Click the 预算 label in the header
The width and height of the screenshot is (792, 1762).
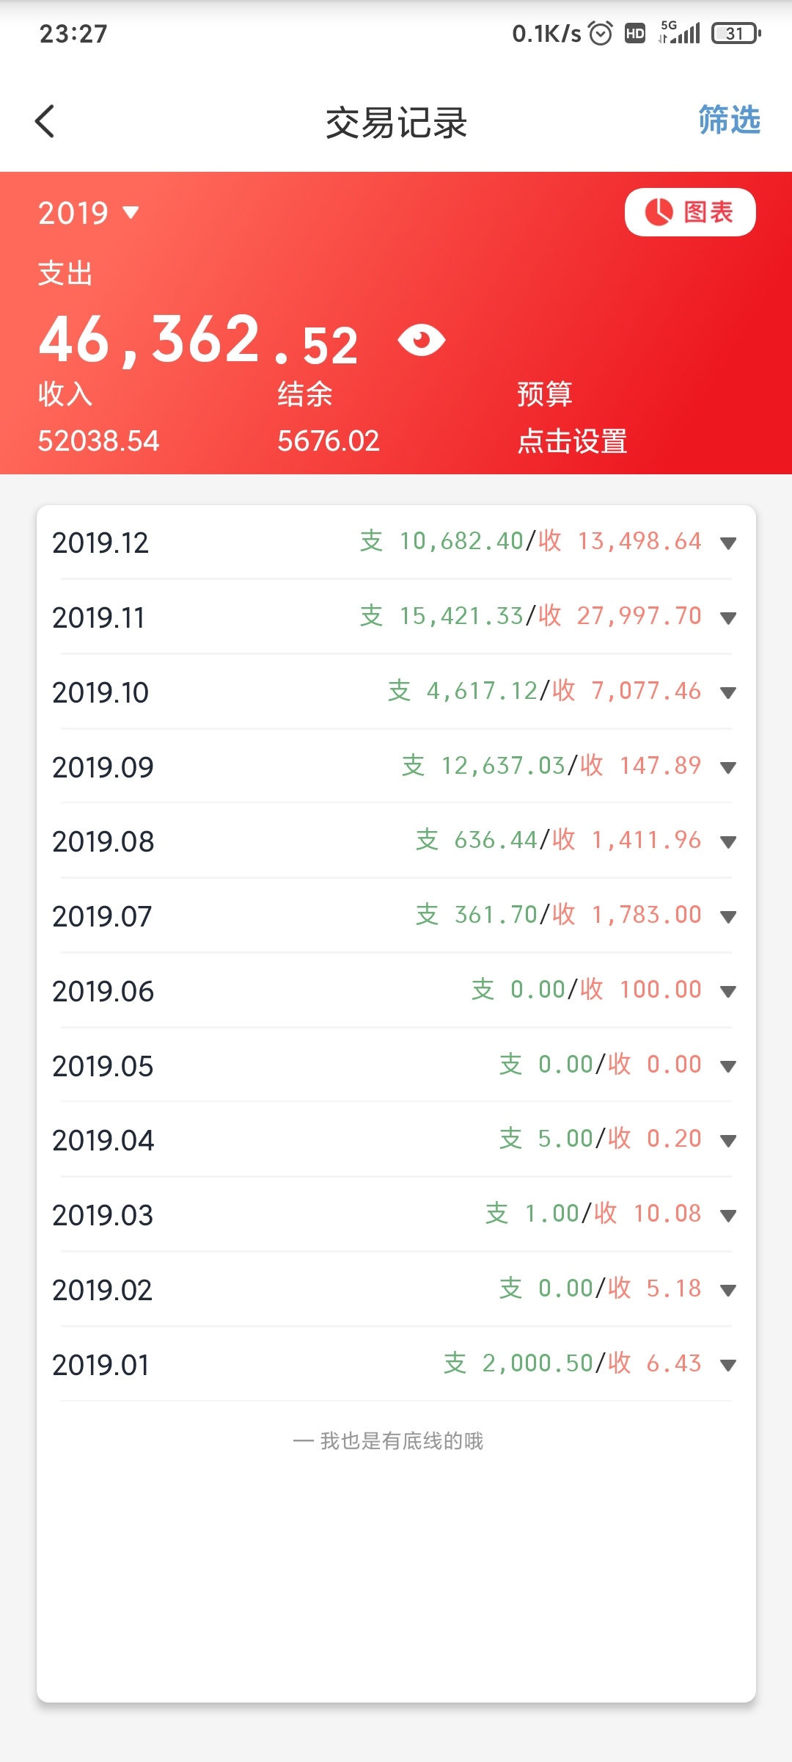tap(545, 394)
